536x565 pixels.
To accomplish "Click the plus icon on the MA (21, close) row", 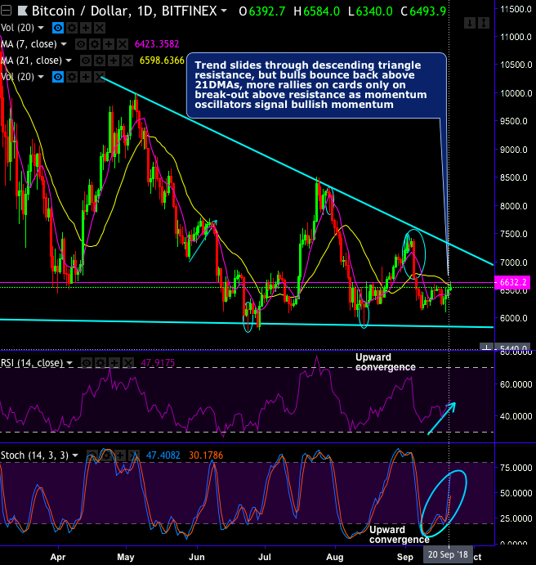I will (113, 61).
